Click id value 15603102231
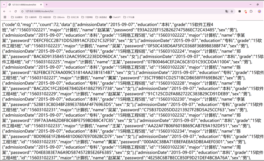The width and height of the screenshot is (264, 161). 42,110
